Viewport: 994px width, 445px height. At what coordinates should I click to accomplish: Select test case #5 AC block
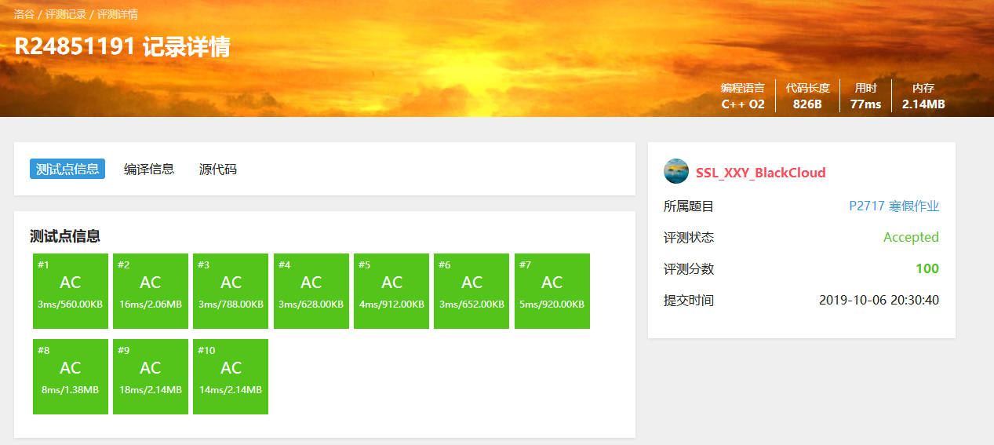click(391, 291)
